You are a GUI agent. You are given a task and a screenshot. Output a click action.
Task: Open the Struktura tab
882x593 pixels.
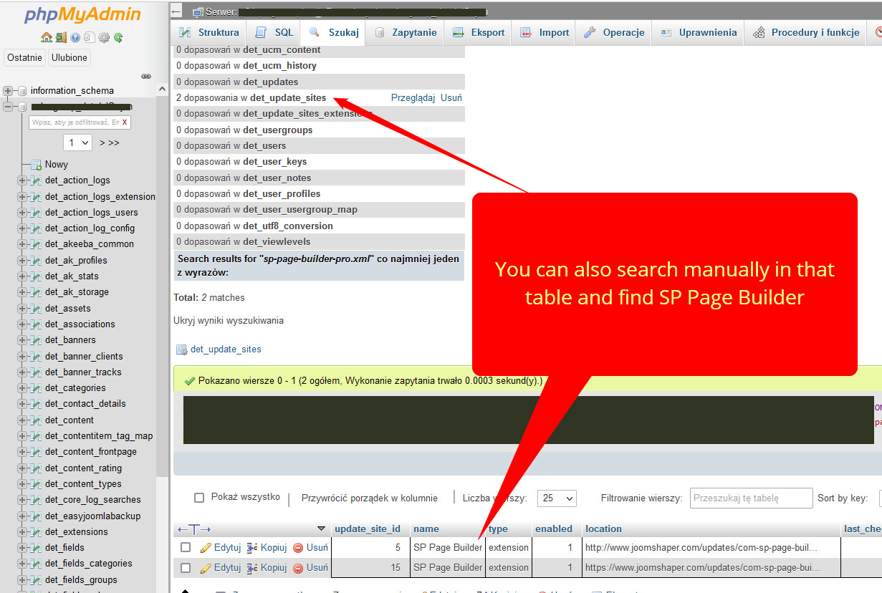coord(209,32)
